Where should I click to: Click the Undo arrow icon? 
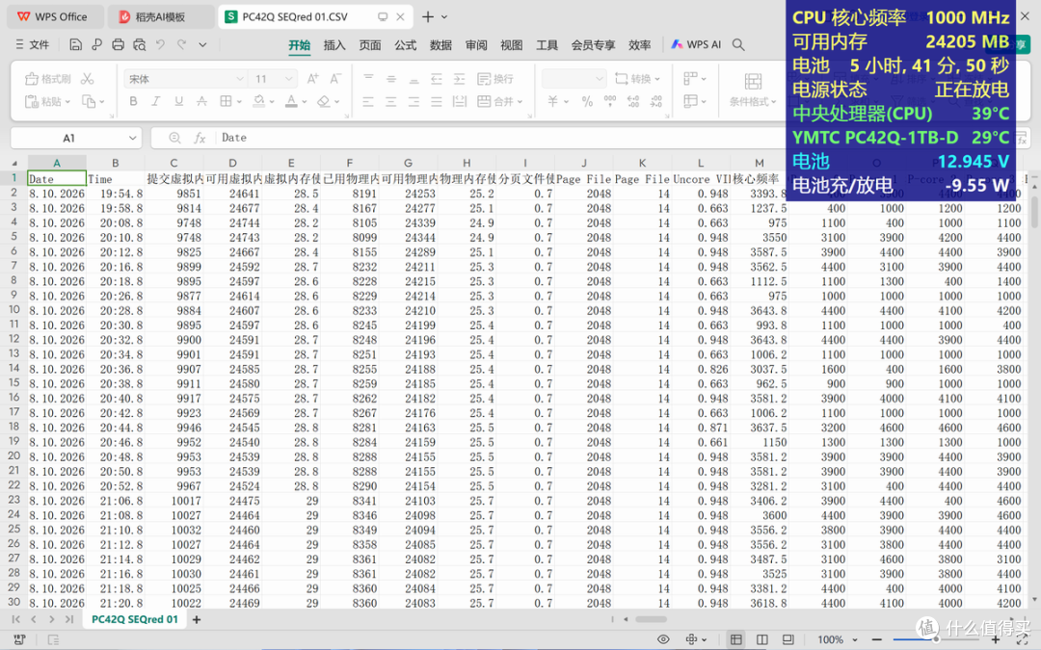tap(160, 44)
